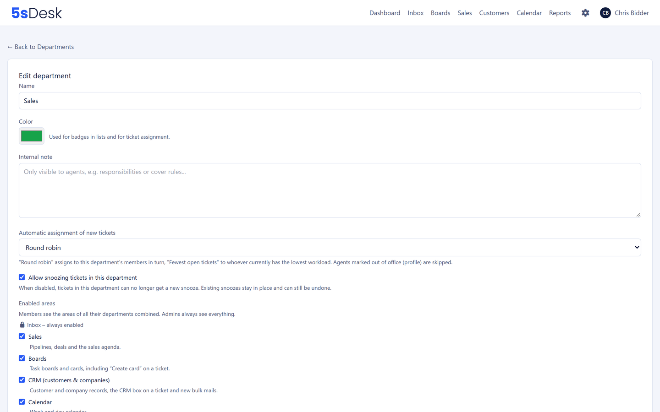Open the Round robin assignment dropdown

coord(330,247)
